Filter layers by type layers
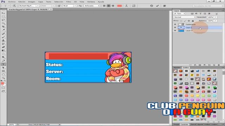The image size is (225, 126). (200, 14)
